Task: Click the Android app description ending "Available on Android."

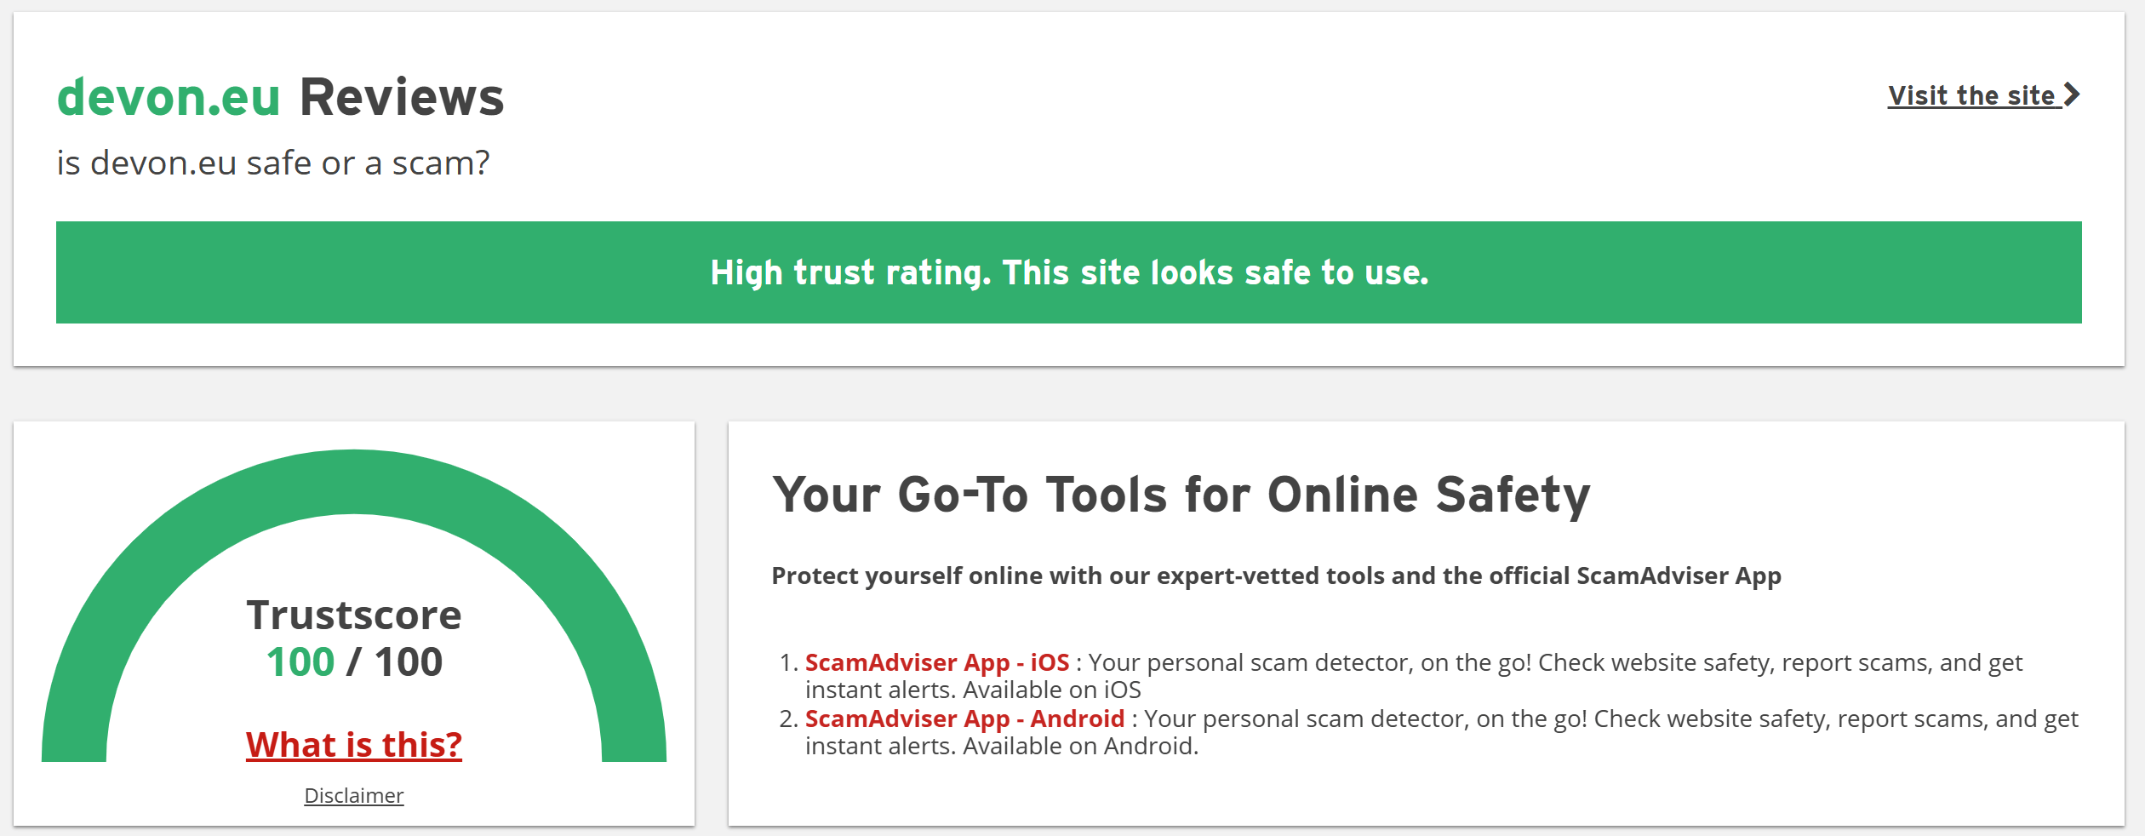Action: [x=1001, y=746]
